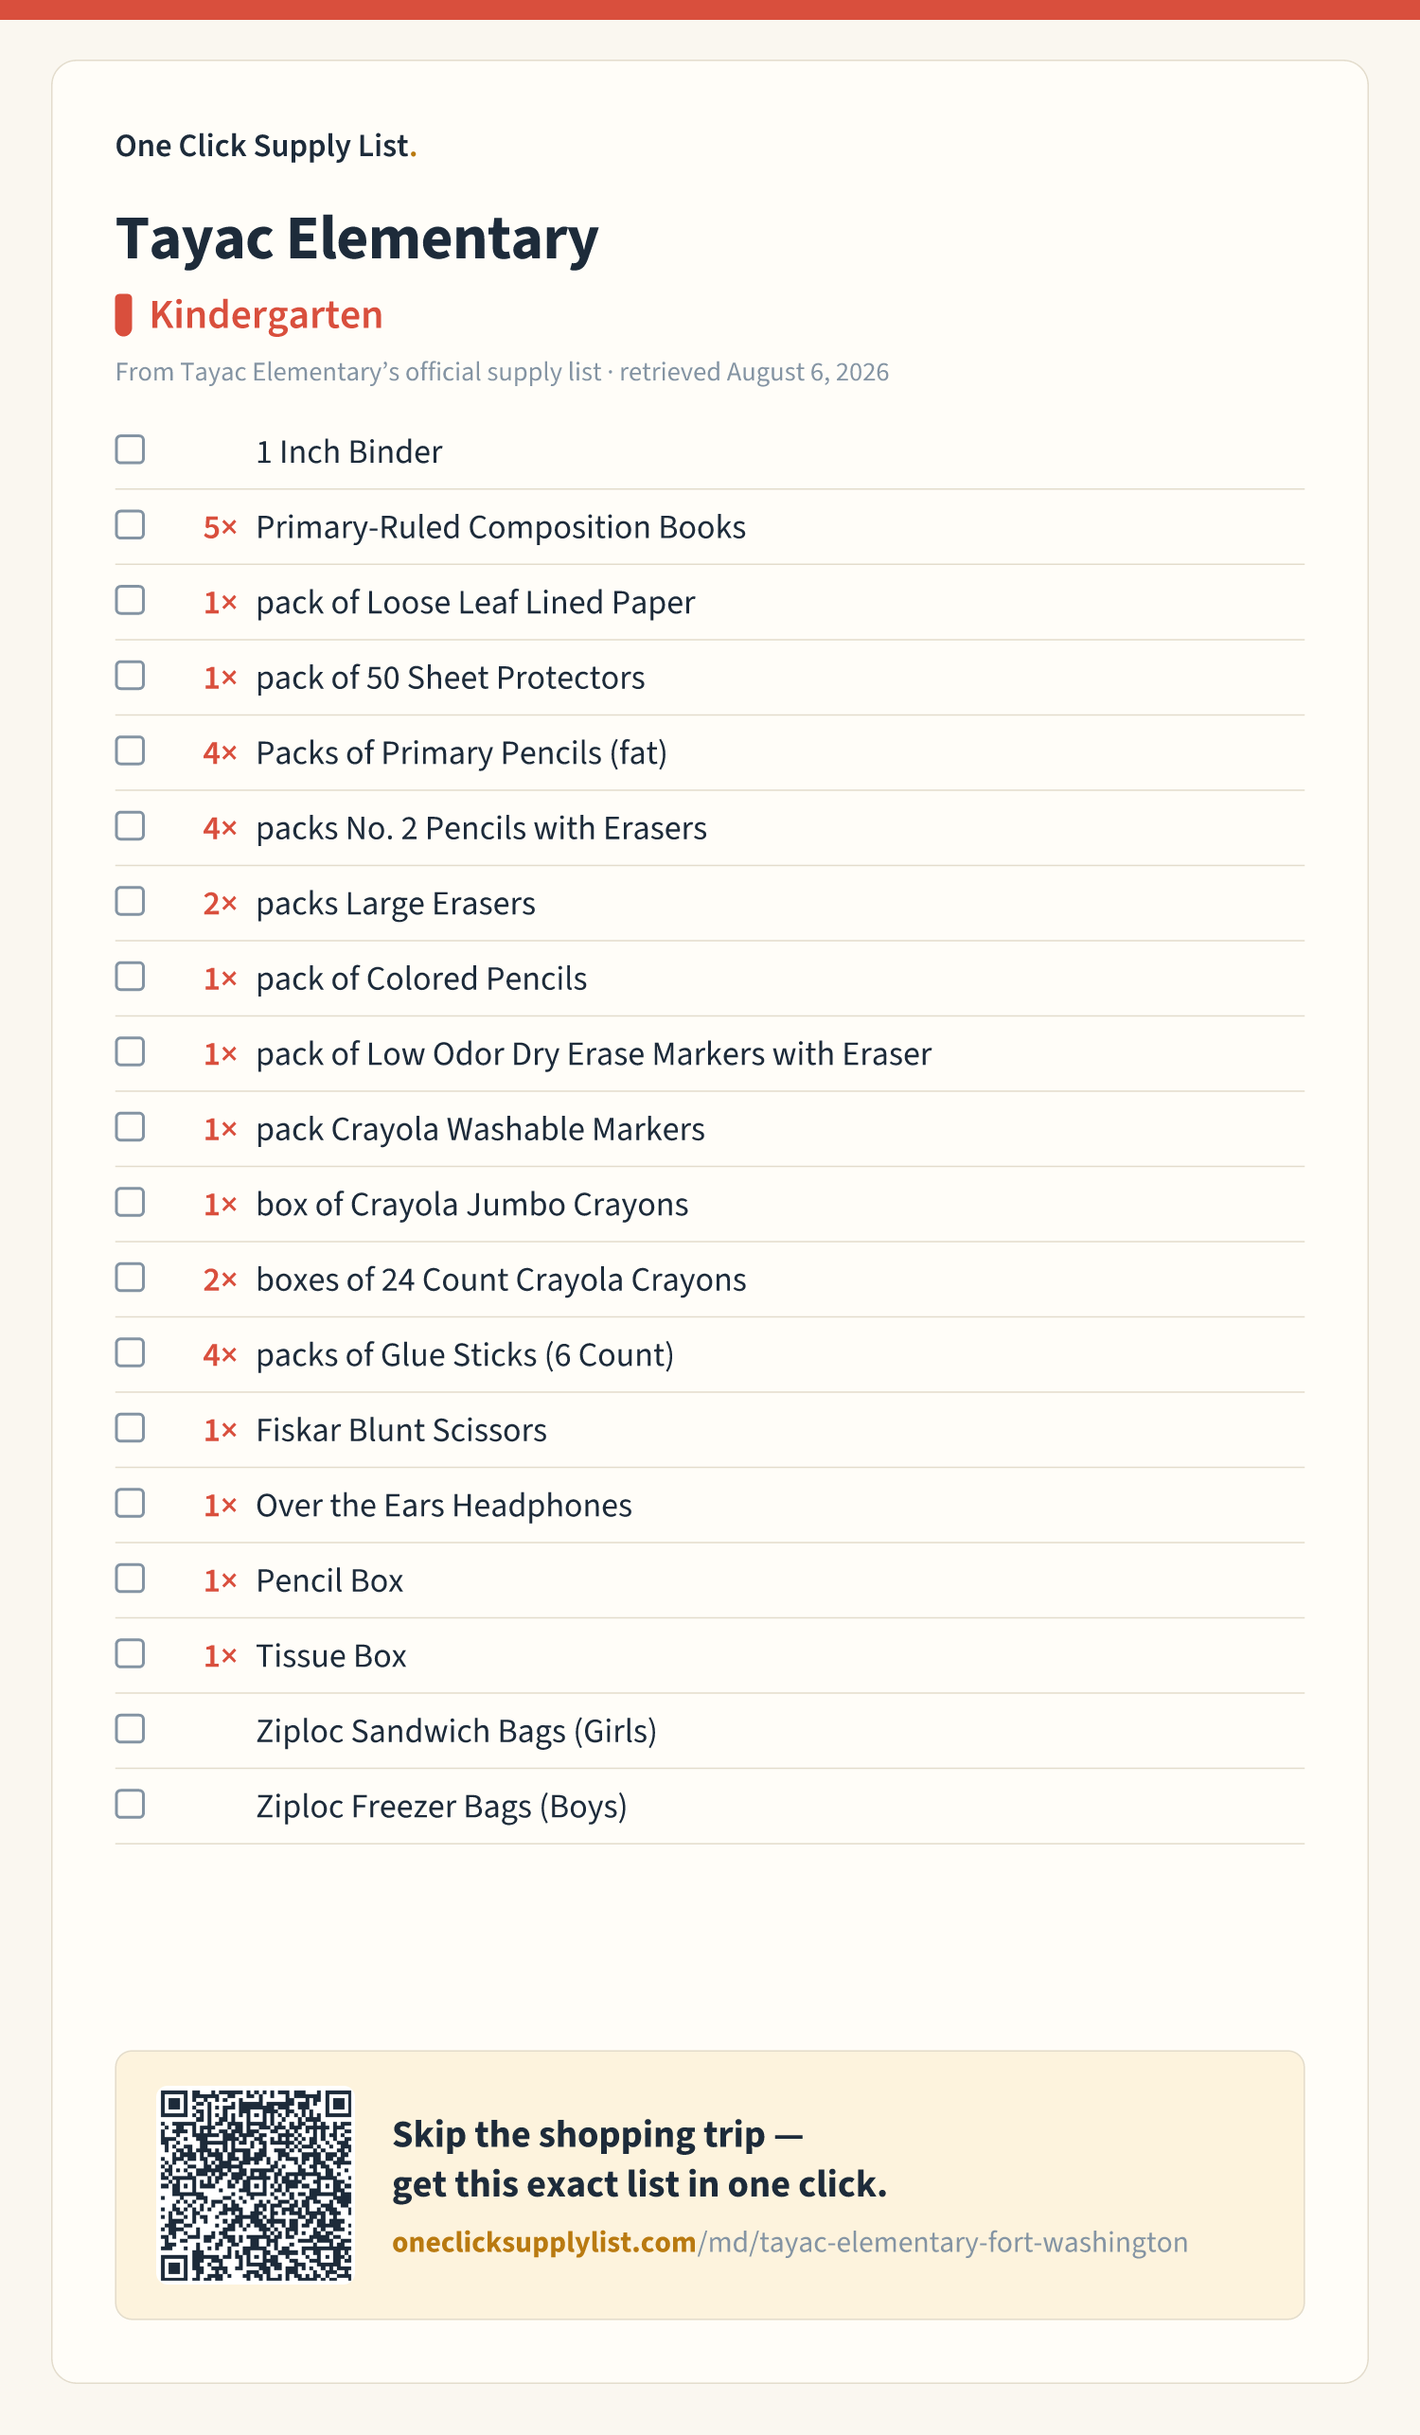
Task: Click the QR code image
Action: tap(257, 2185)
